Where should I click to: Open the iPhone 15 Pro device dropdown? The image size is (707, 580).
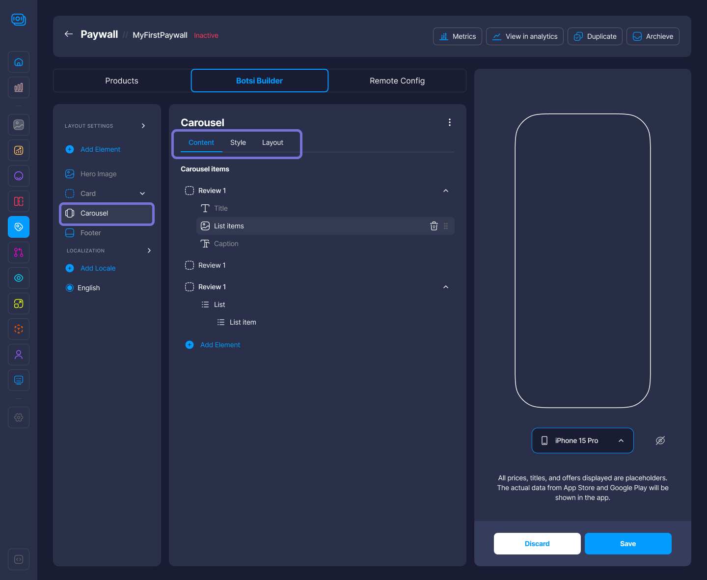point(582,441)
